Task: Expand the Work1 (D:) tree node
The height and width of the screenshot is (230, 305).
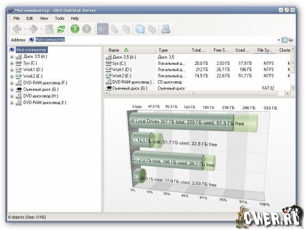Action: tap(12, 70)
